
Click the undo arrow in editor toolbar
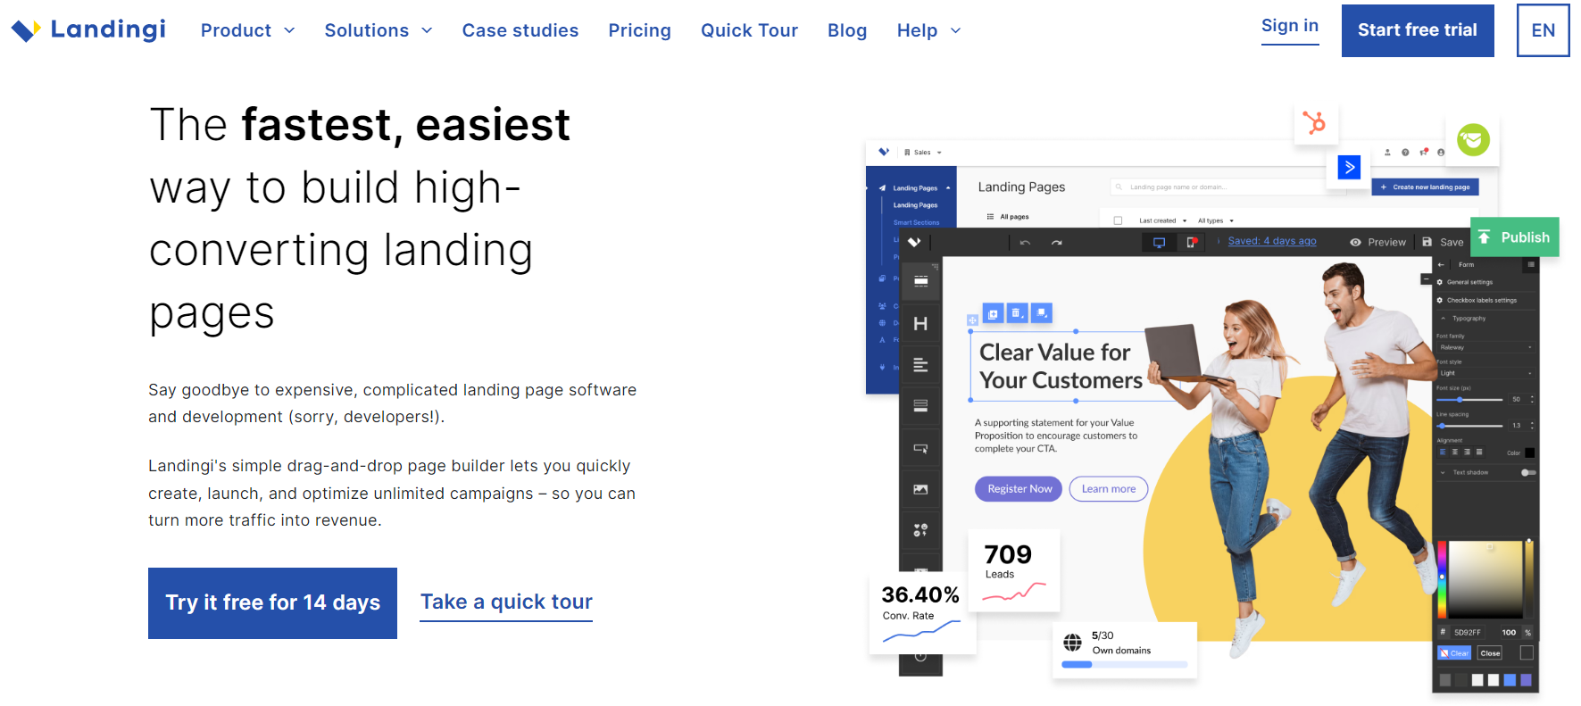[1025, 243]
